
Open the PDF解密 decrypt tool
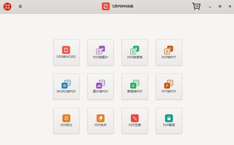[169, 121]
